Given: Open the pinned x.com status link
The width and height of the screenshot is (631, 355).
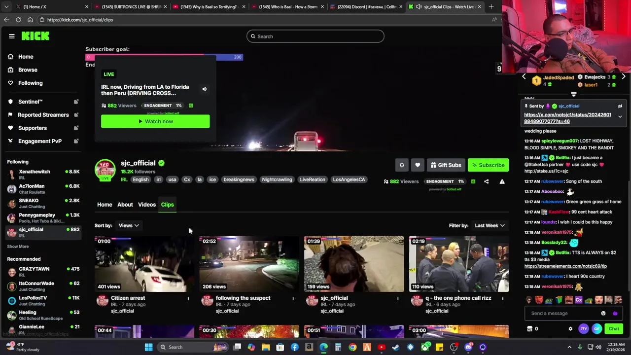Looking at the screenshot, I should 567,118.
